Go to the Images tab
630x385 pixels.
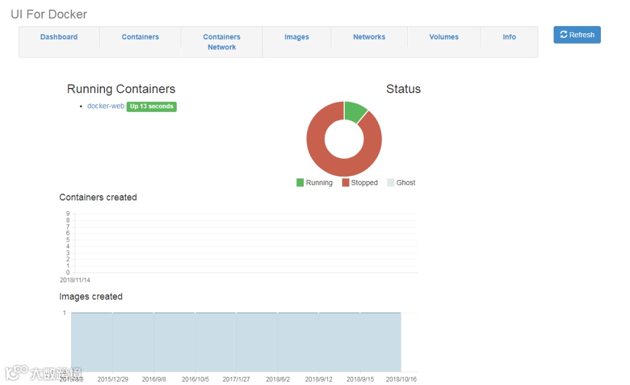click(296, 37)
